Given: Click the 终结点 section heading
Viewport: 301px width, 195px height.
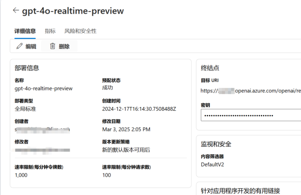Looking at the screenshot, I should coord(210,68).
